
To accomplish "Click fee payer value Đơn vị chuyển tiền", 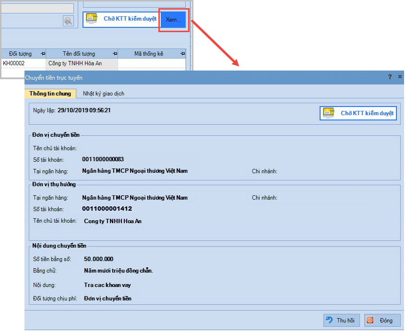I will 107,298.
